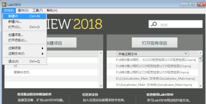This screenshot has height=104, width=206.
Task: Click scroll up arrow of templates list
Action: pyautogui.click(x=101, y=53)
